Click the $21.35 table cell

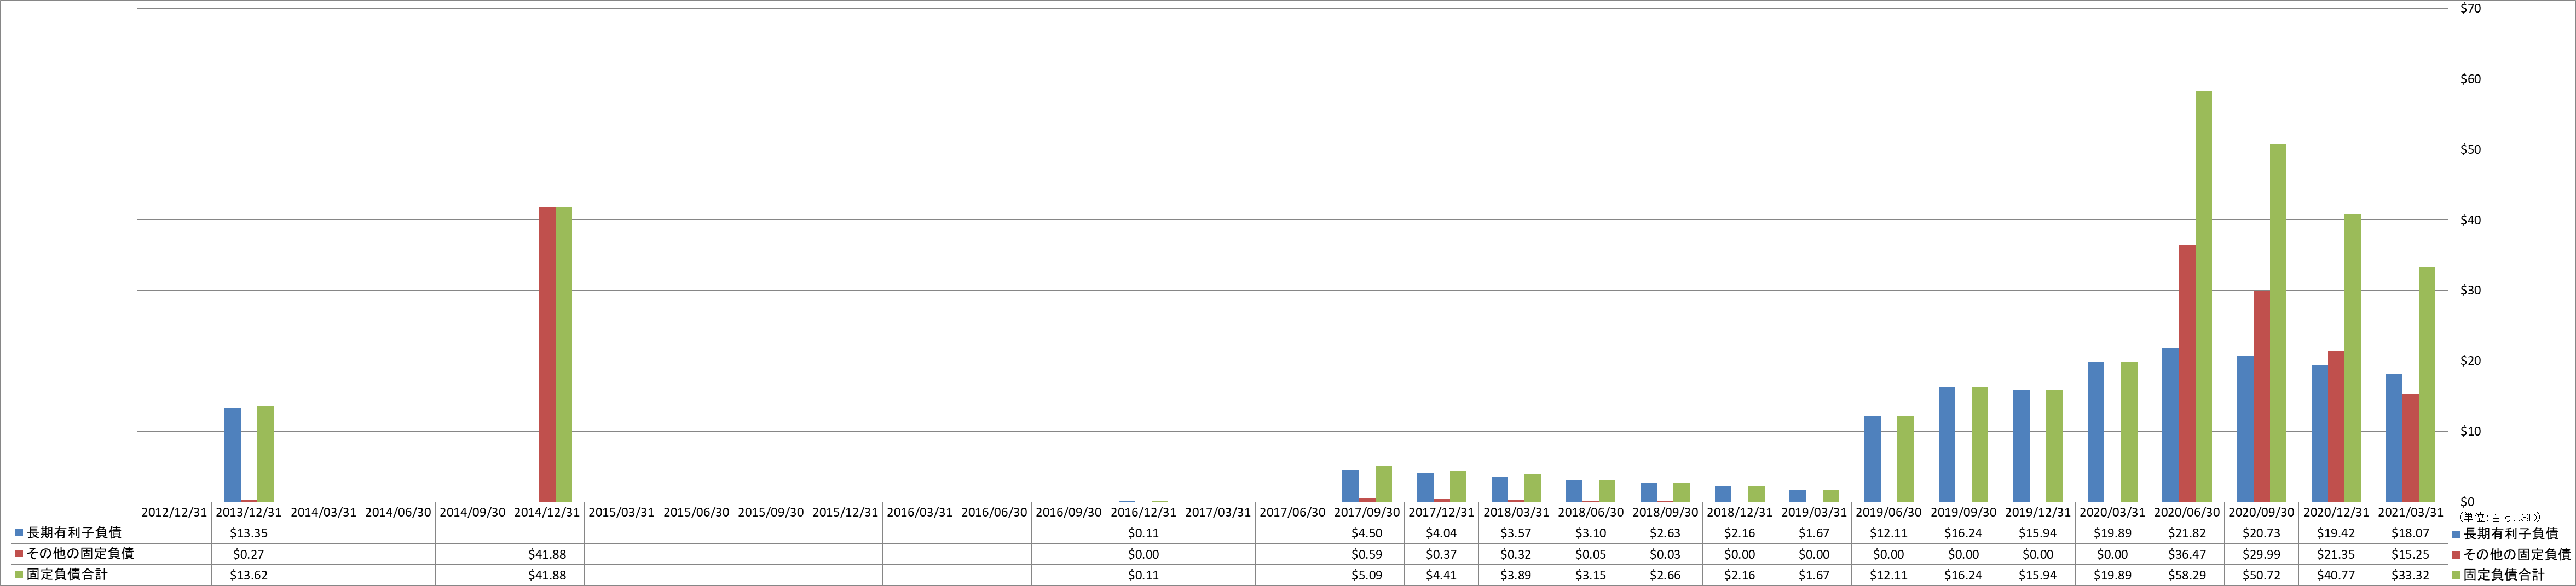coord(2336,554)
